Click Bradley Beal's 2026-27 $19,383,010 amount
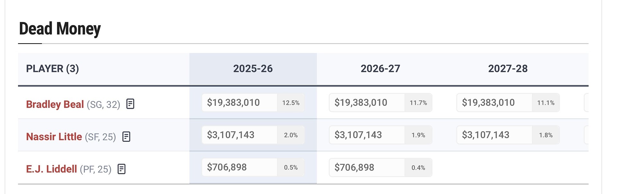Image resolution: width=617 pixels, height=194 pixels. tap(361, 103)
